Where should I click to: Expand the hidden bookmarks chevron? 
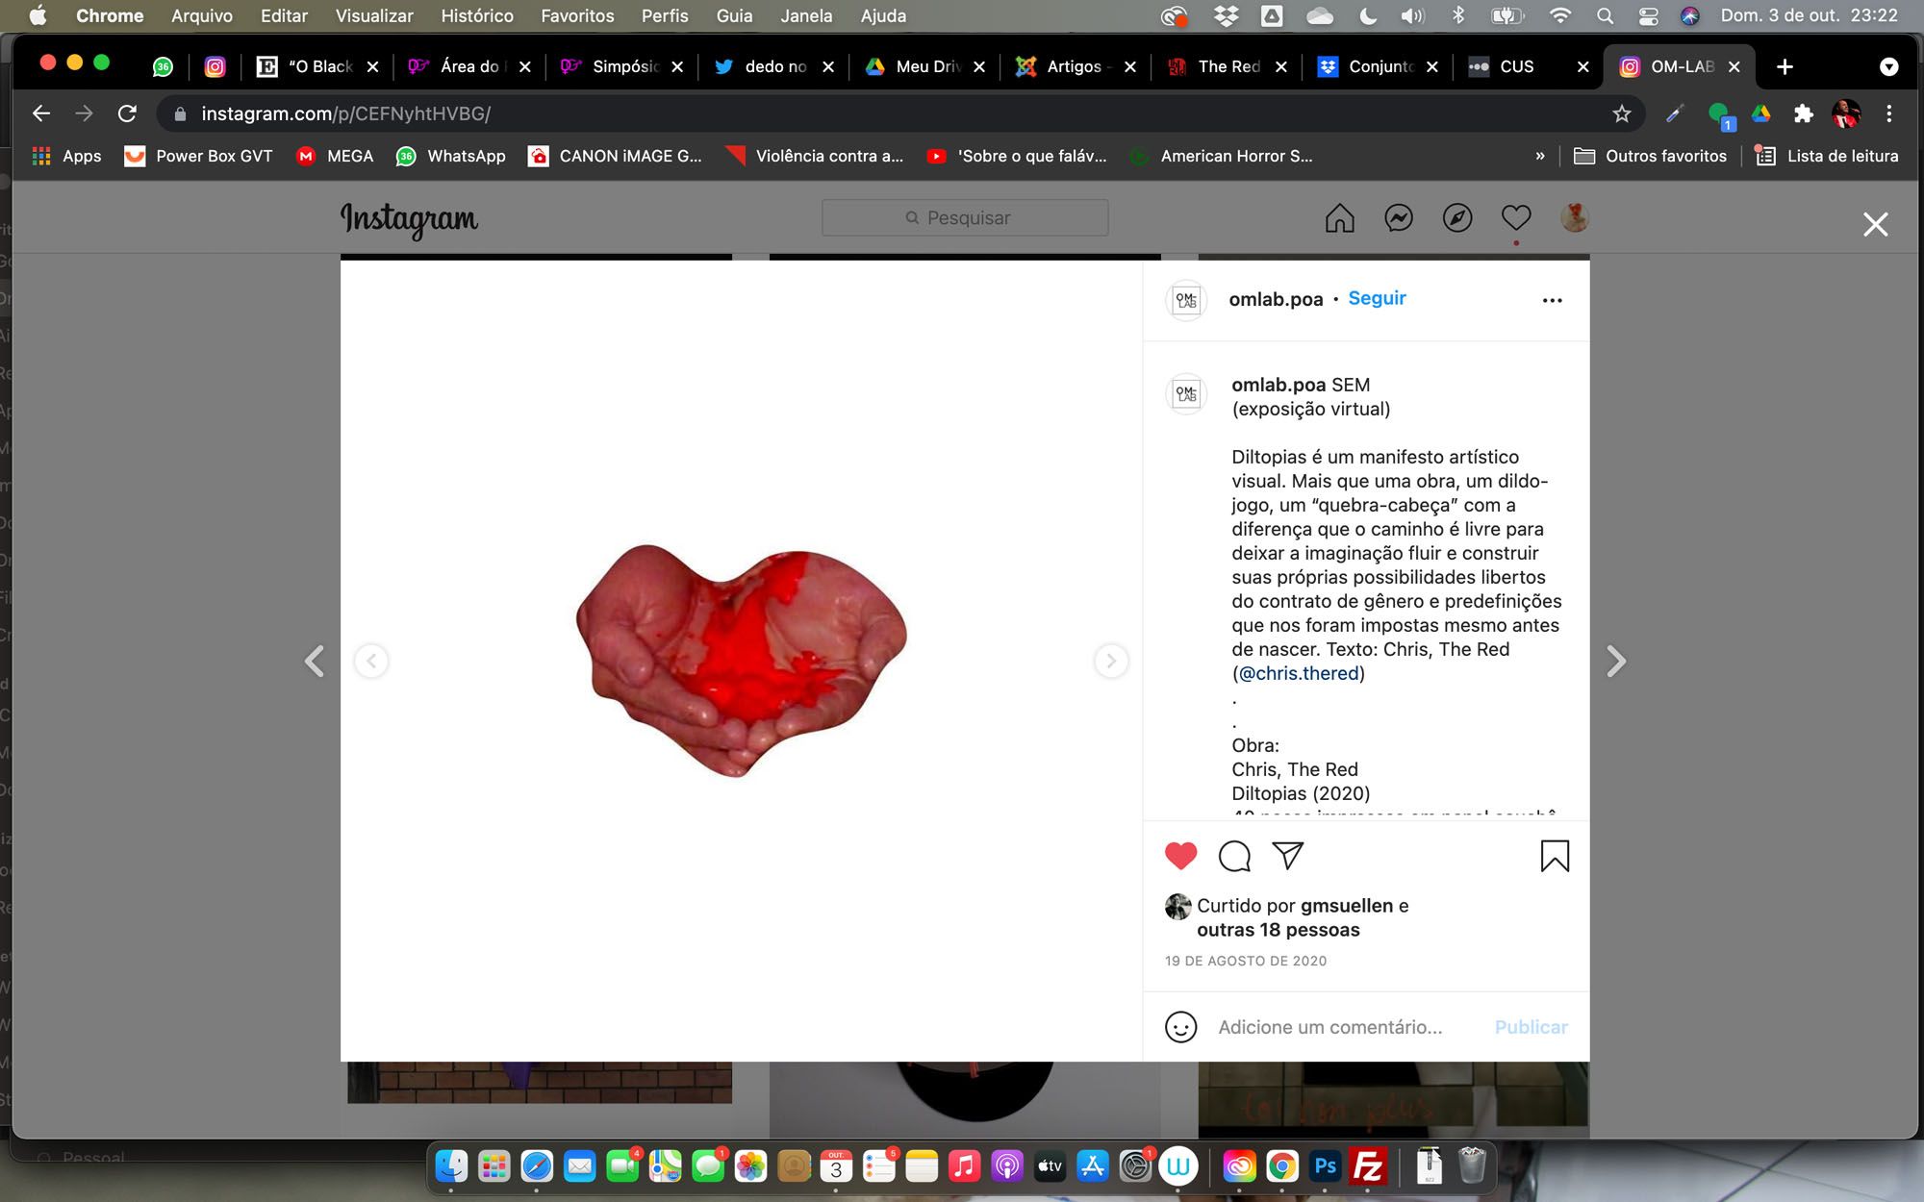click(x=1539, y=156)
